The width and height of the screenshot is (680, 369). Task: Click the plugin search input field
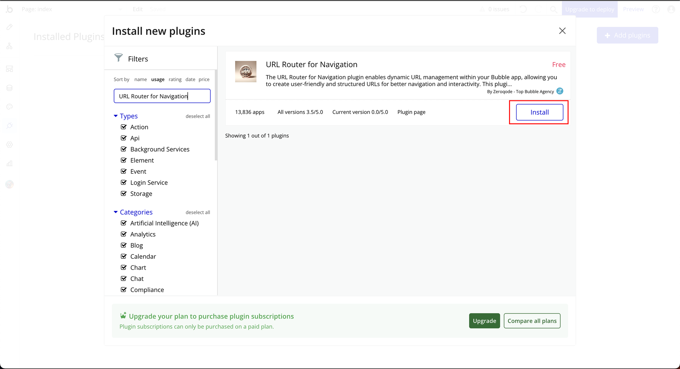pyautogui.click(x=162, y=96)
